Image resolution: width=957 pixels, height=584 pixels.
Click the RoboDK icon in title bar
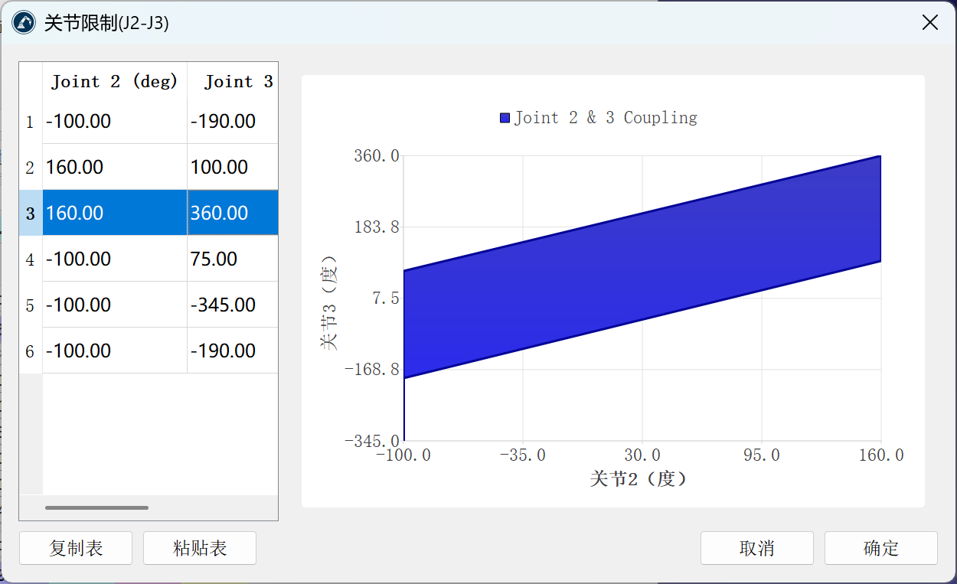[24, 23]
